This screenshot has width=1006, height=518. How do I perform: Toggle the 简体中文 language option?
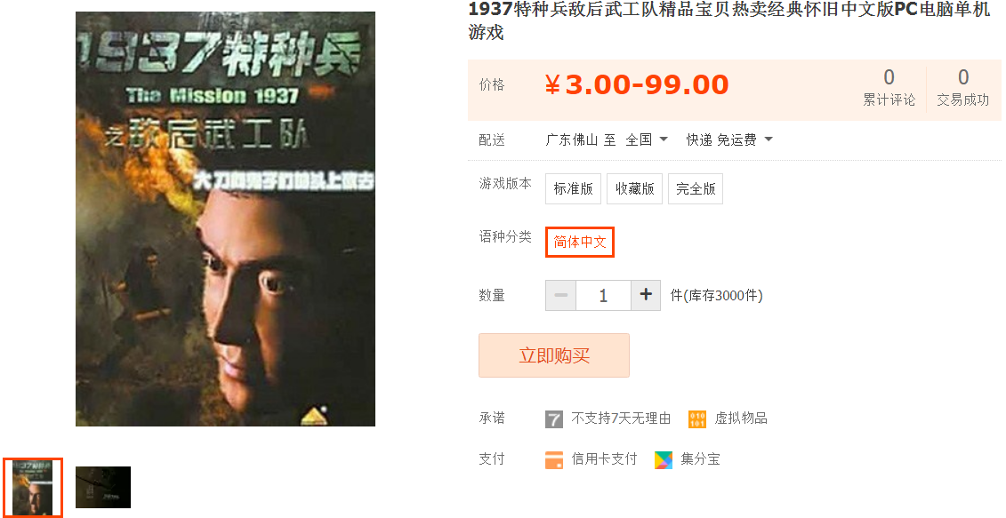click(580, 243)
